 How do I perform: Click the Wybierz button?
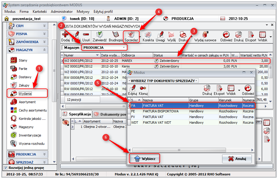[x=145, y=159]
